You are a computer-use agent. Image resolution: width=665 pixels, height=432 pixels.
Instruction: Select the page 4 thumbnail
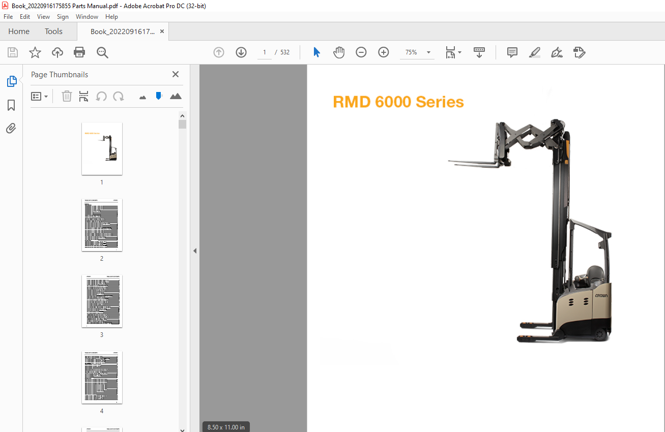[102, 377]
